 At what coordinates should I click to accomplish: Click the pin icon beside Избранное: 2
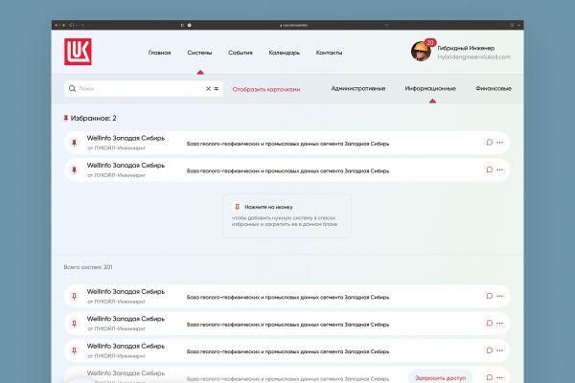[x=66, y=118]
